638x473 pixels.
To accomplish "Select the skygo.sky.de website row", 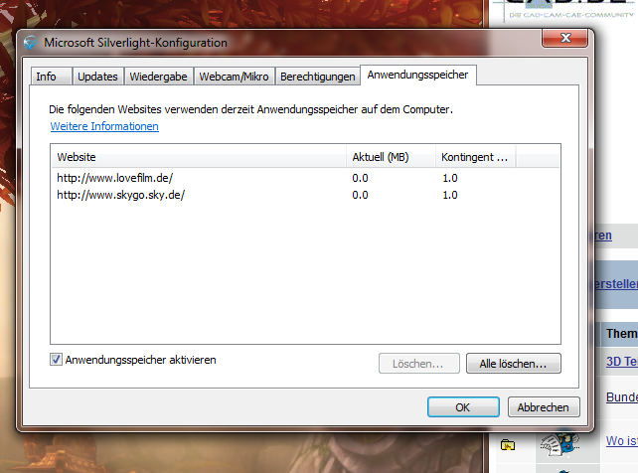I will point(305,195).
